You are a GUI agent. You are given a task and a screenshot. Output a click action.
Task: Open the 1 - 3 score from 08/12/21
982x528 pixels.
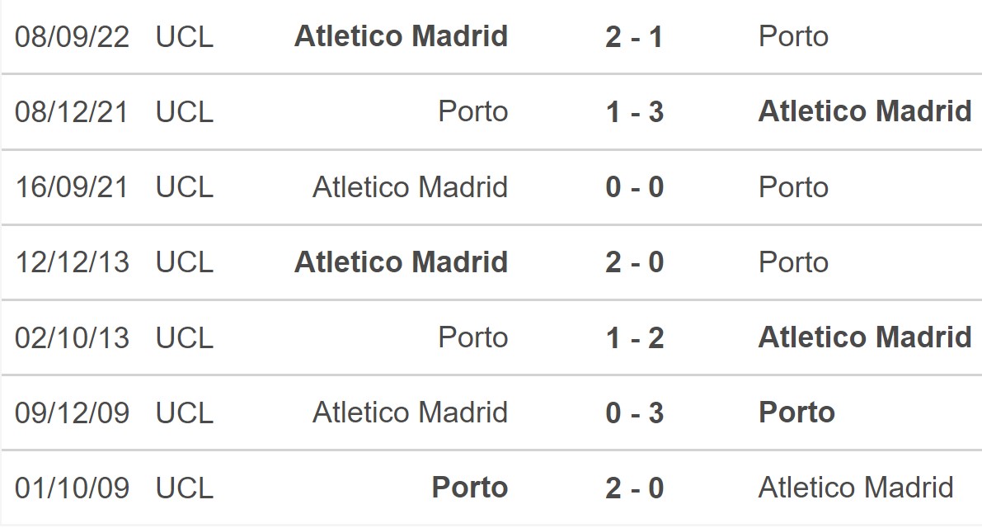pyautogui.click(x=634, y=112)
